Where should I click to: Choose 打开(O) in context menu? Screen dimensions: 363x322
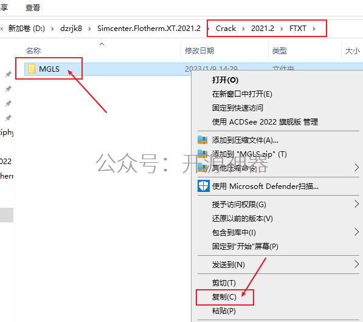(x=225, y=80)
